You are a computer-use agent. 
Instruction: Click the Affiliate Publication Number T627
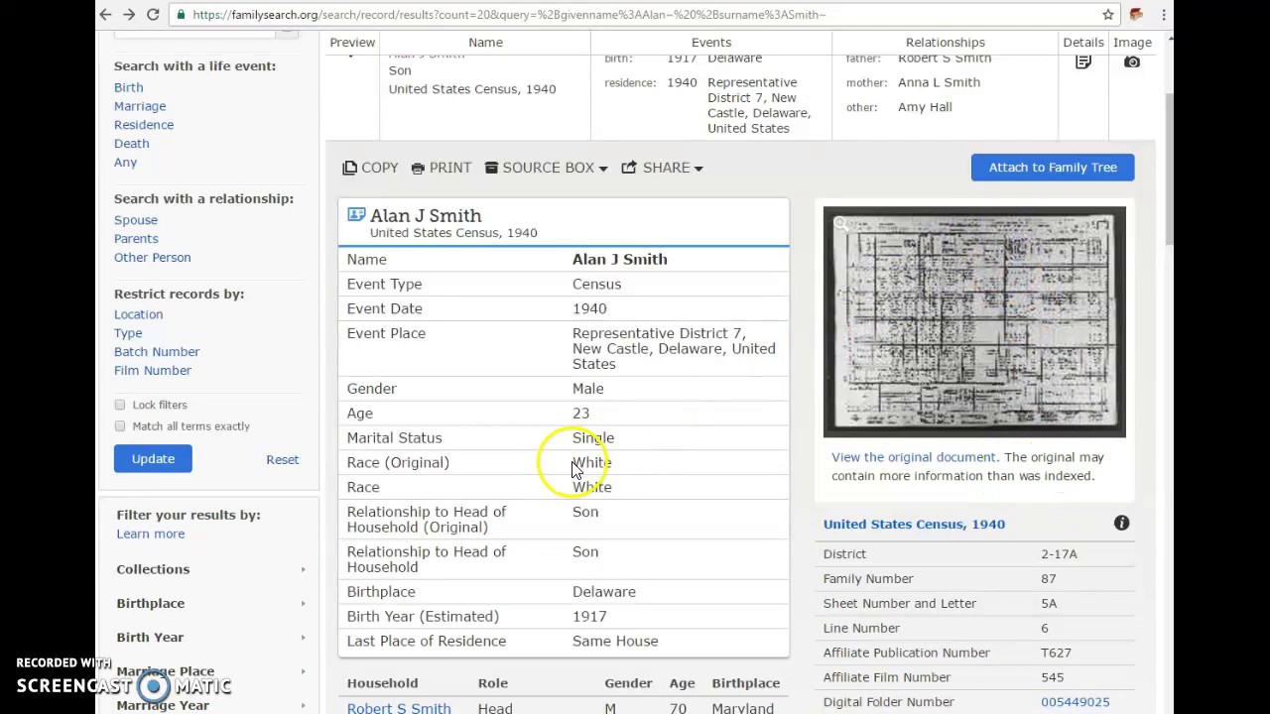point(1057,653)
